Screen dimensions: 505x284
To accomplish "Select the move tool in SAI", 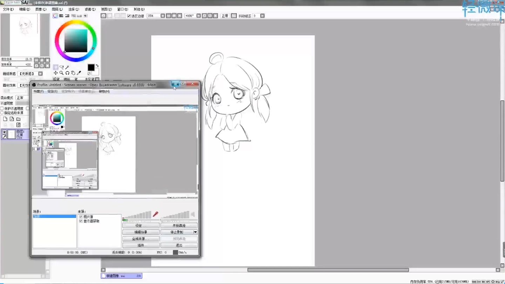I will coord(56,73).
